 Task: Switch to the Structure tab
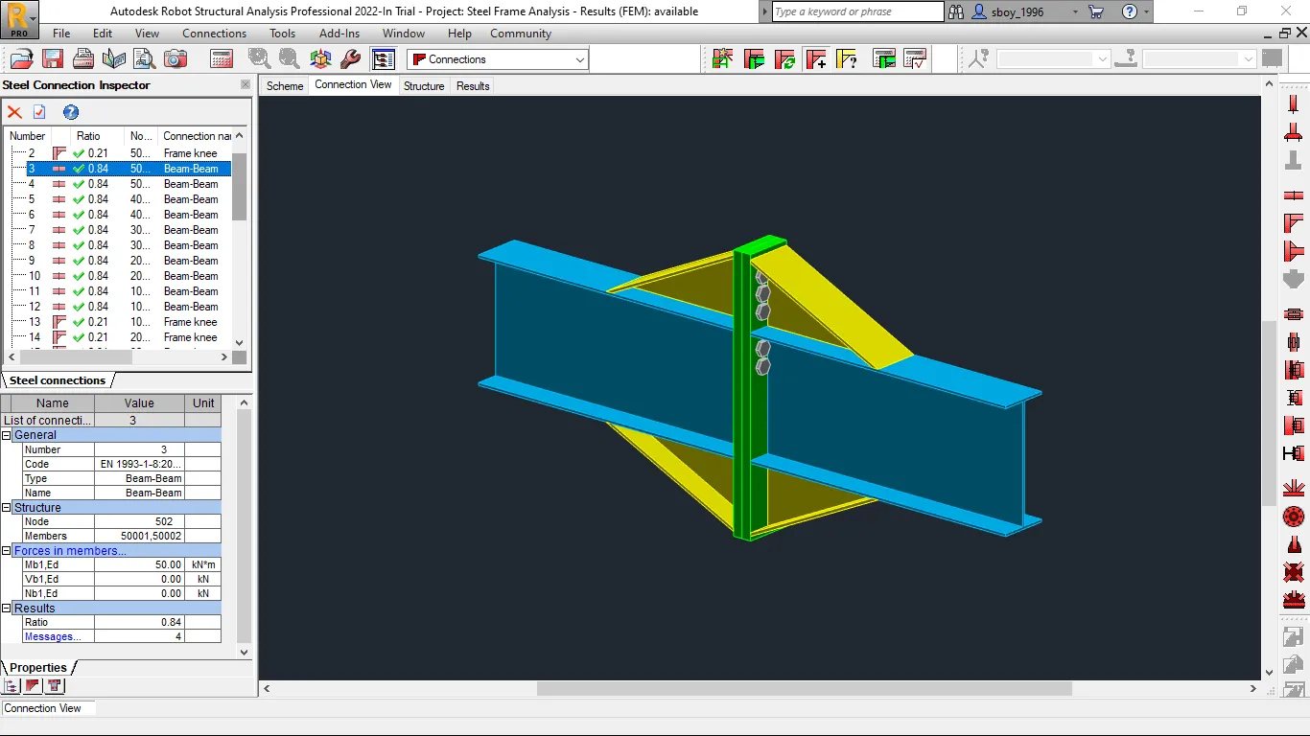424,86
